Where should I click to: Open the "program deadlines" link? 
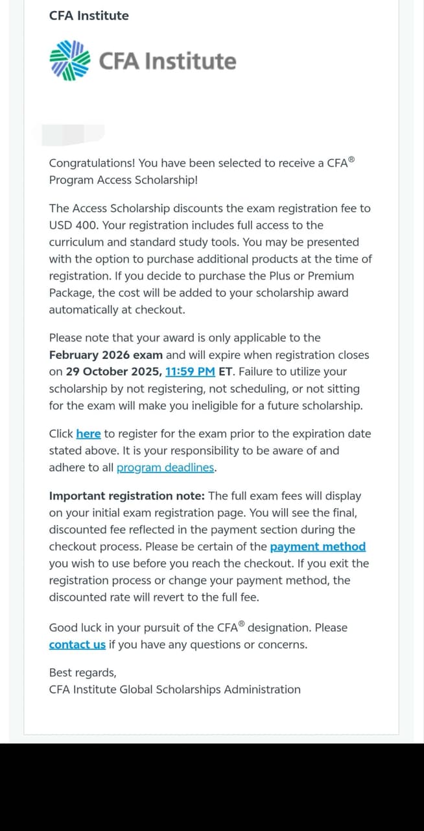[165, 467]
